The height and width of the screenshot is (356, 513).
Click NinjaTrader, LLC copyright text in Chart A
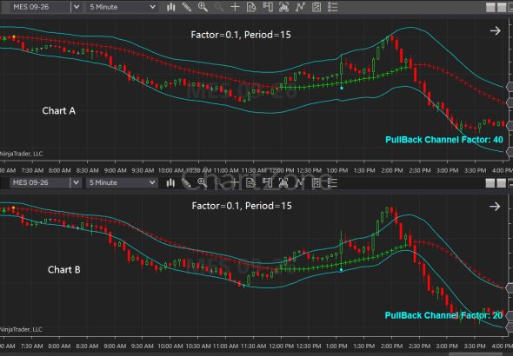21,154
